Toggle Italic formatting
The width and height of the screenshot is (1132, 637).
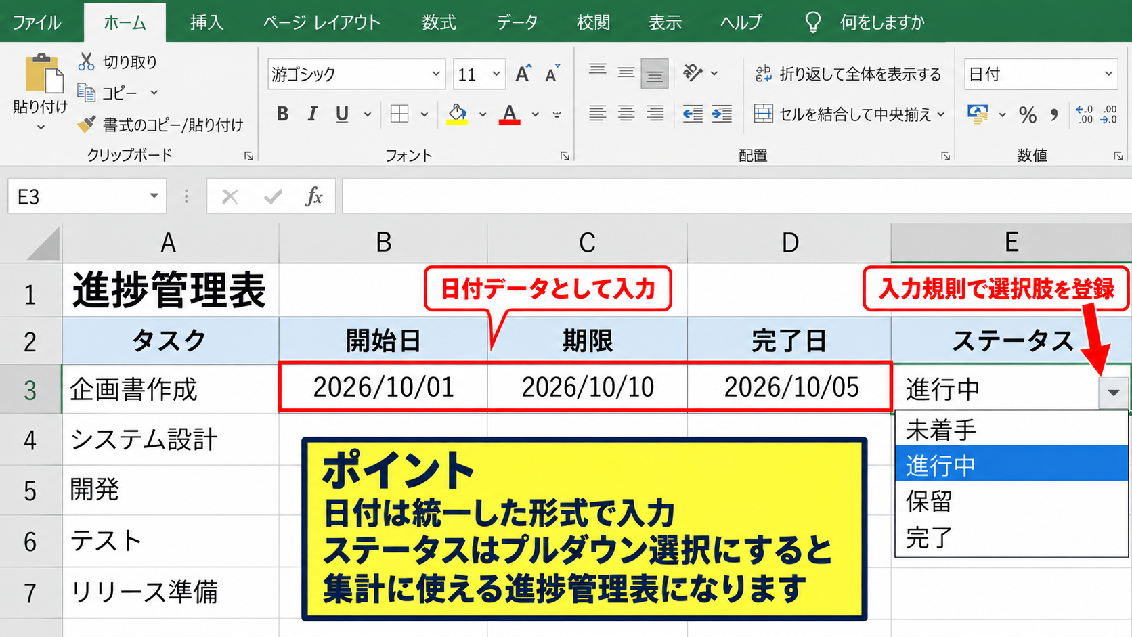312,114
